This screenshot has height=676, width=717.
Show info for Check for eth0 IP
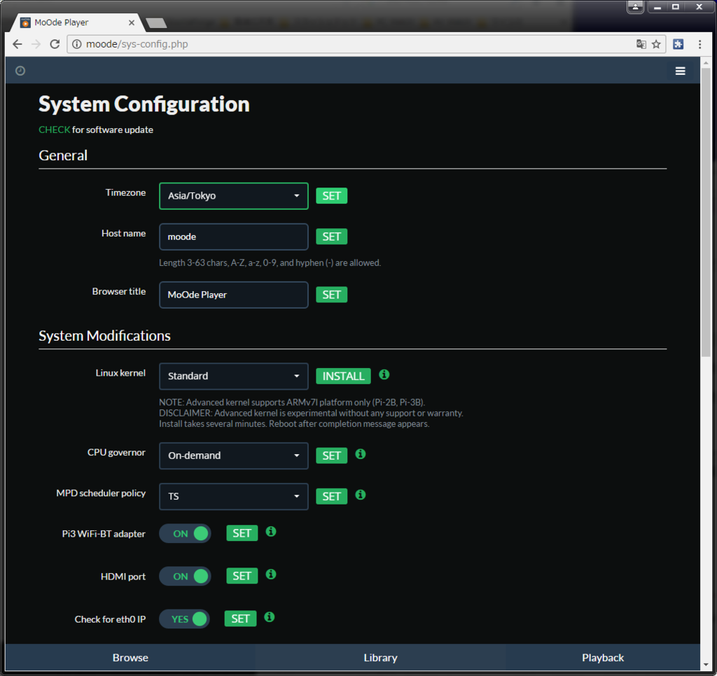coord(270,617)
